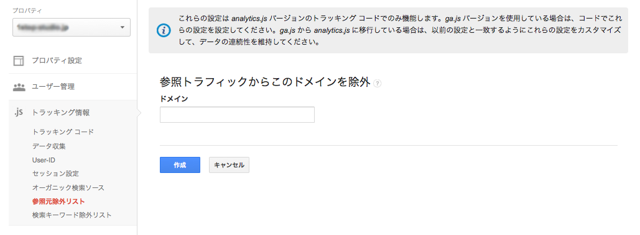Click the property dropdown arrow
640x235 pixels.
(122, 28)
